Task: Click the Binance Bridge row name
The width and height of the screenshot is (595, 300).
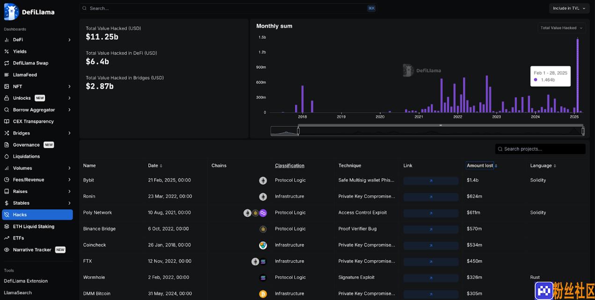Action: click(x=99, y=229)
